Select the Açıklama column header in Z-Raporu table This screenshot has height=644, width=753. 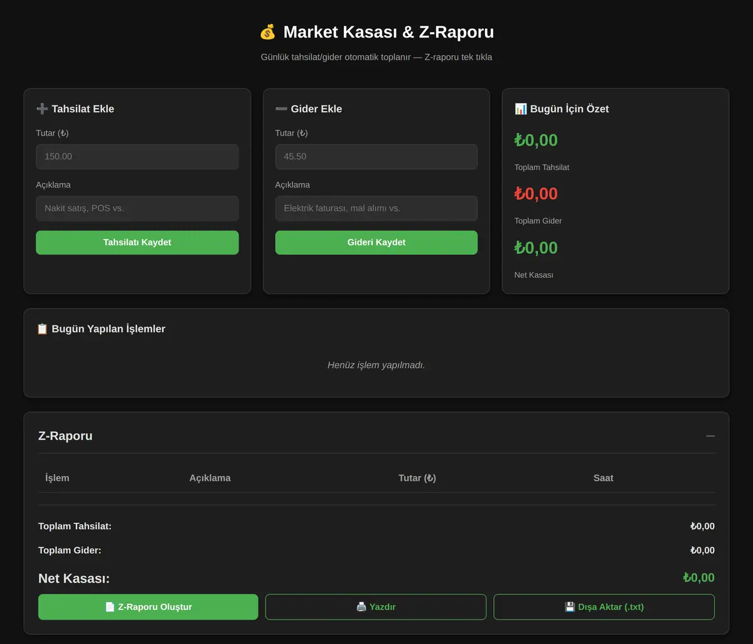[210, 478]
